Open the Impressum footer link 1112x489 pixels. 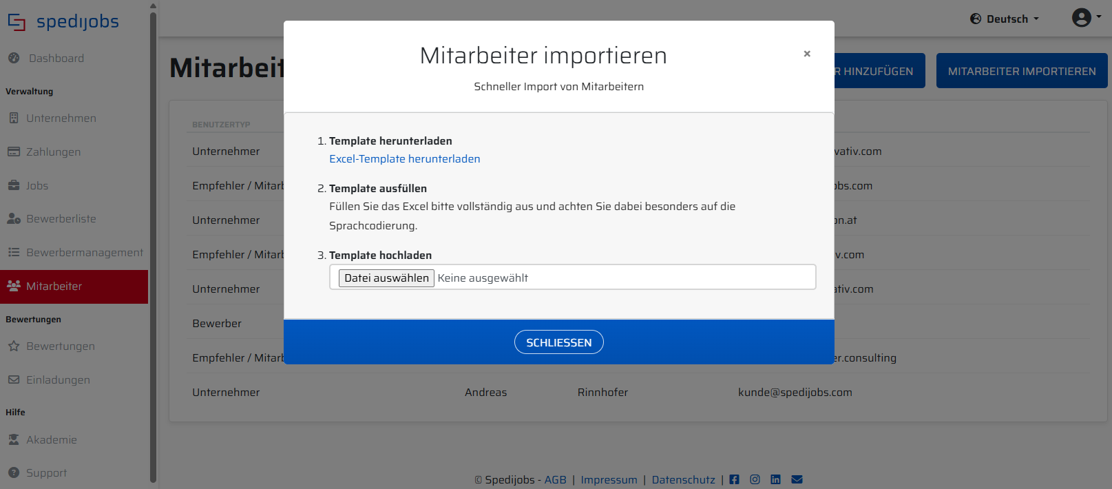[609, 480]
